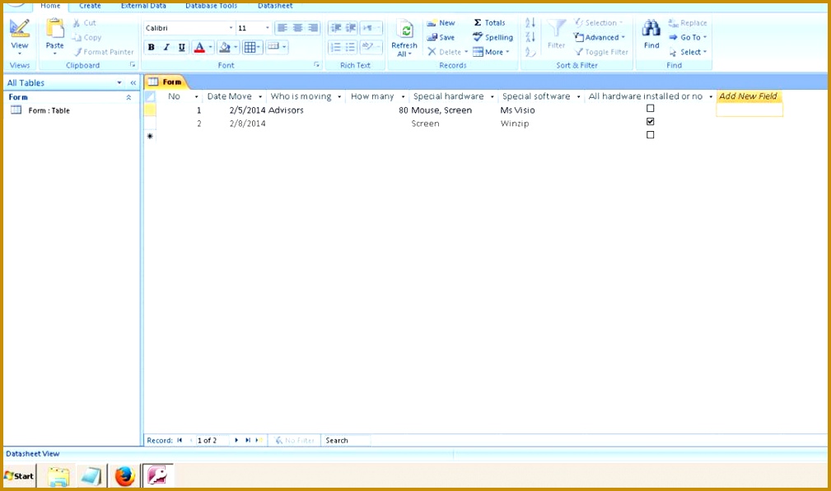831x491 pixels.
Task: Click the Add New Field column header
Action: click(x=749, y=96)
